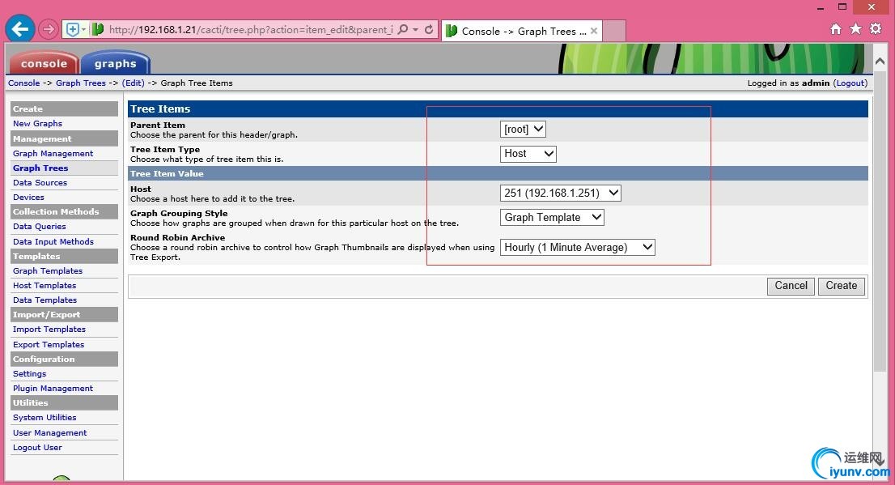Click the browser forward arrow button
The height and width of the screenshot is (485, 895).
point(49,29)
